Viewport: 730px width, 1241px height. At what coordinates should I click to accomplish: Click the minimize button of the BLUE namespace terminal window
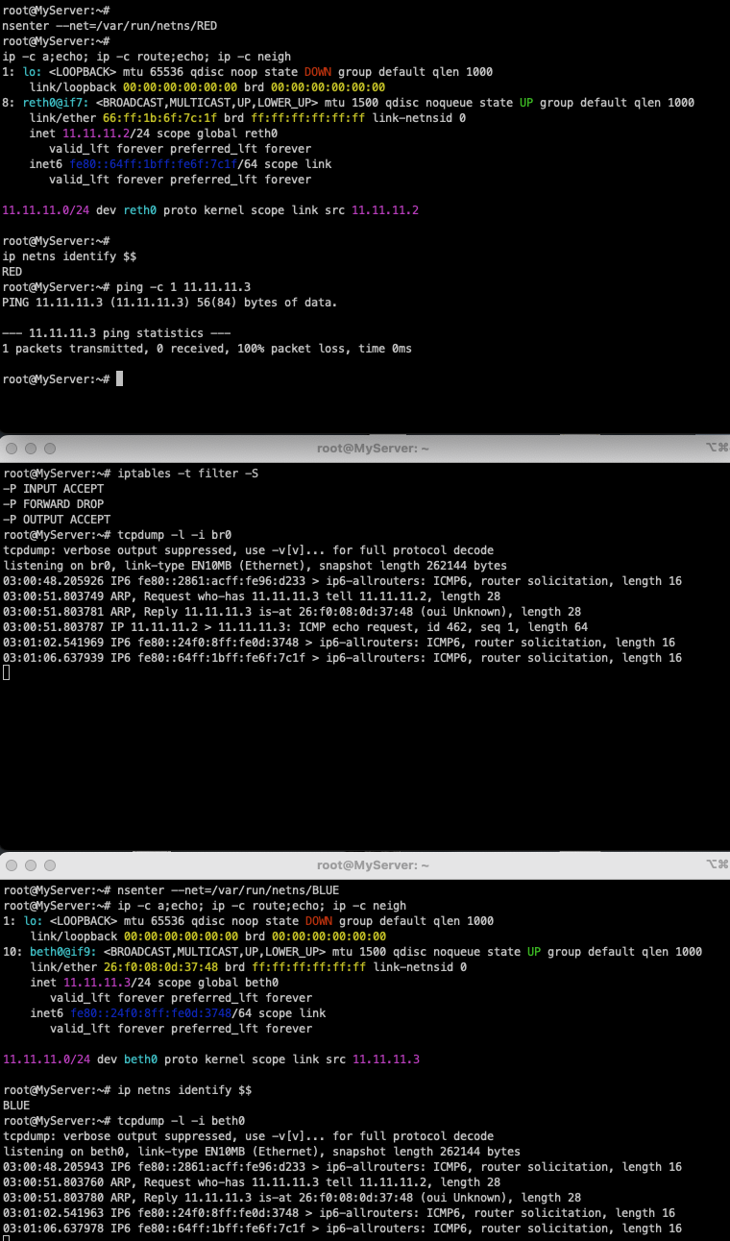(31, 865)
